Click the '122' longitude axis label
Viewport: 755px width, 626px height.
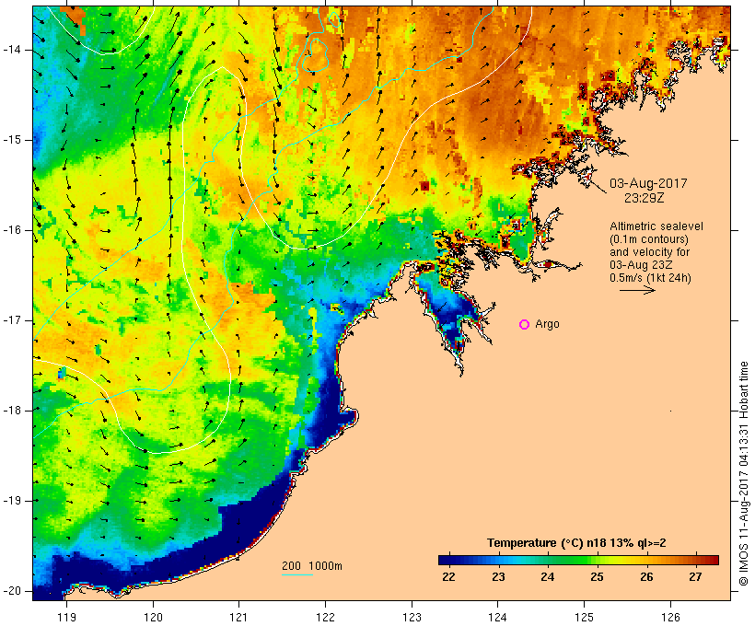[x=325, y=617]
